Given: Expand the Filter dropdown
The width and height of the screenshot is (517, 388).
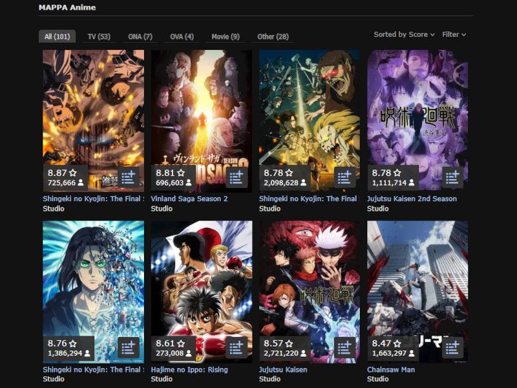Looking at the screenshot, I should click(x=452, y=35).
